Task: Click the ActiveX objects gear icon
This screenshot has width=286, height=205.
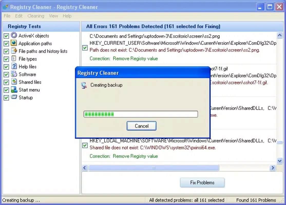Action: tap(14, 35)
